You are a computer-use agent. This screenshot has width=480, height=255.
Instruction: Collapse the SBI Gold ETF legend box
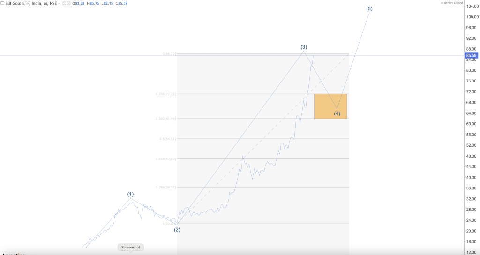pos(2,3)
